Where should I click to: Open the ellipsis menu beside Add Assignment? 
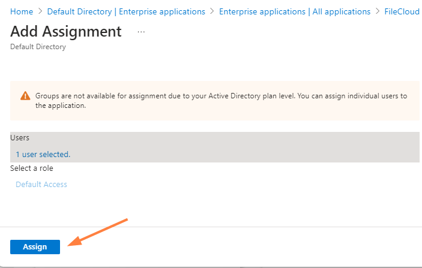point(142,32)
